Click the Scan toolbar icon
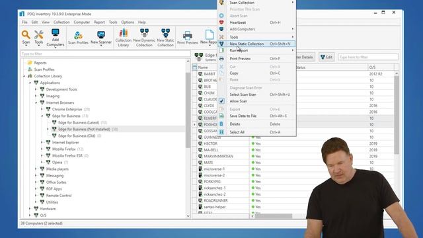This screenshot has height=238, width=423. click(26, 37)
